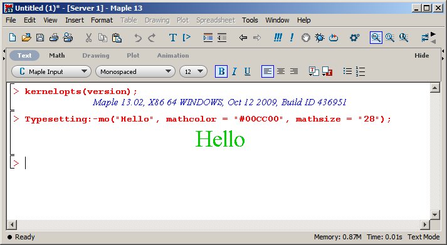Screen dimensions: 447x245
Task: Click the Execute entire worksheet (!!!) icon
Action: tap(278, 38)
